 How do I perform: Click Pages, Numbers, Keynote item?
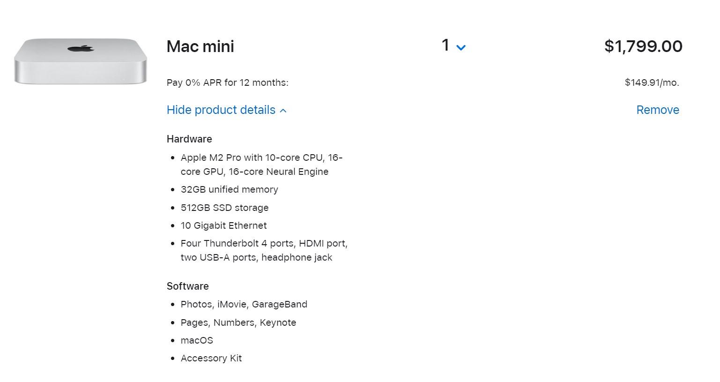238,322
